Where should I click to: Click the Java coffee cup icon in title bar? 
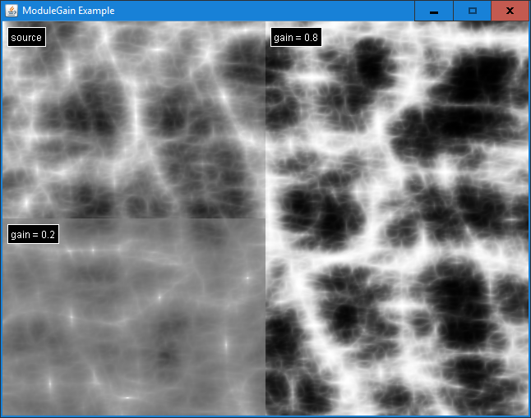(x=11, y=11)
